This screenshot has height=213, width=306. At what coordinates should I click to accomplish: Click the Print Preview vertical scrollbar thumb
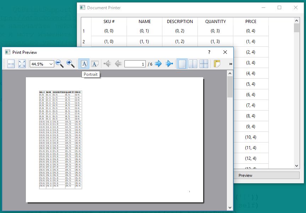tap(230, 87)
